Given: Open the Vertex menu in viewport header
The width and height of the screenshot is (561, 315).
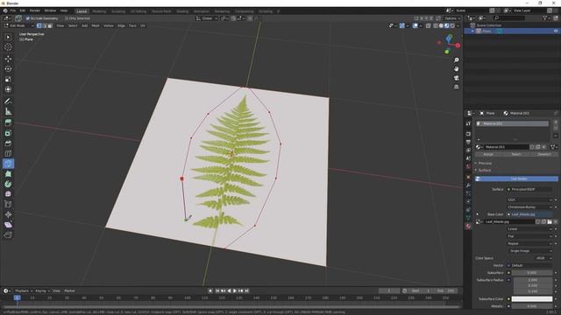Looking at the screenshot, I should pos(109,25).
